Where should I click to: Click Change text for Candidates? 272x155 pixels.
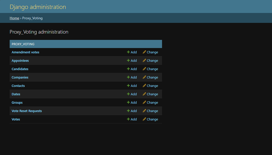click(152, 69)
